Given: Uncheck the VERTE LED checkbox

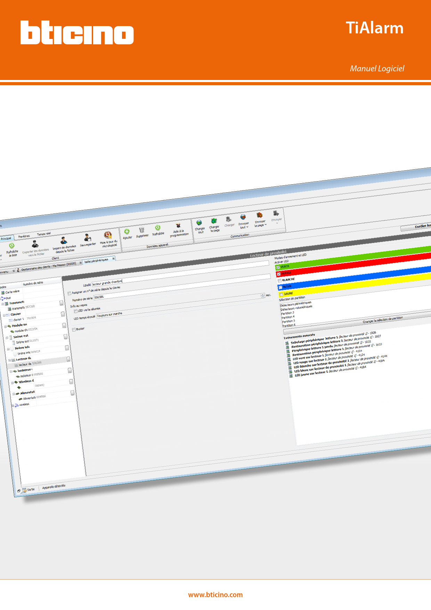Looking at the screenshot, I should (x=278, y=267).
